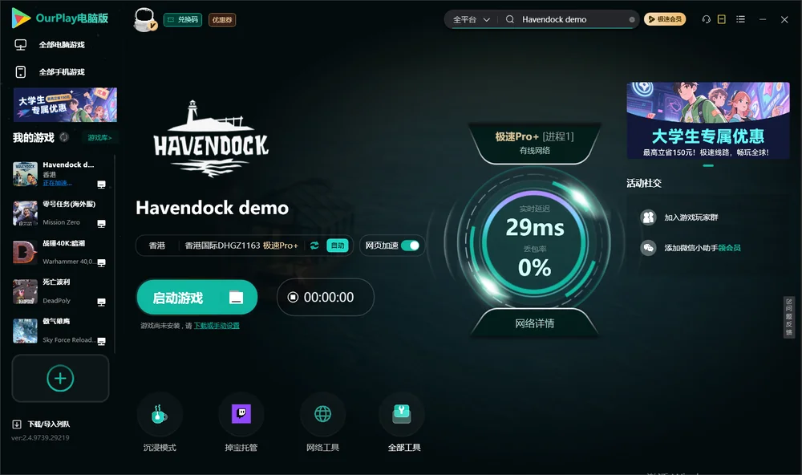Click the OurPlay电脑版 logo

(60, 18)
